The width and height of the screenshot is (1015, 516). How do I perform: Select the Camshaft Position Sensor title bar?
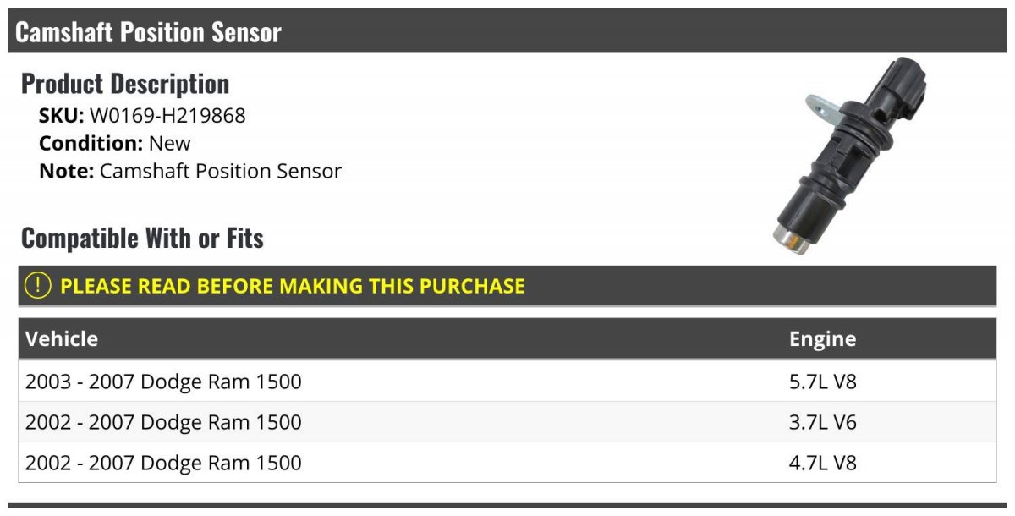(507, 32)
